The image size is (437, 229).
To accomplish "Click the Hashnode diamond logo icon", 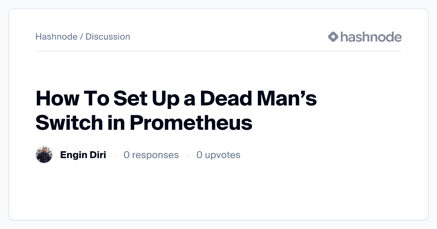I will [333, 37].
